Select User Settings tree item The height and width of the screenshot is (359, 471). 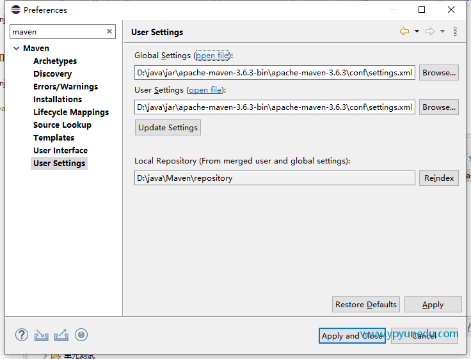[x=59, y=163]
